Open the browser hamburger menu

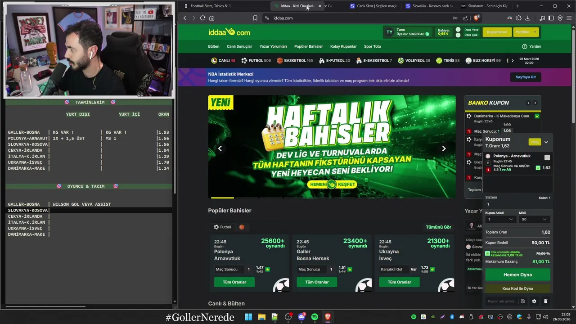569,18
